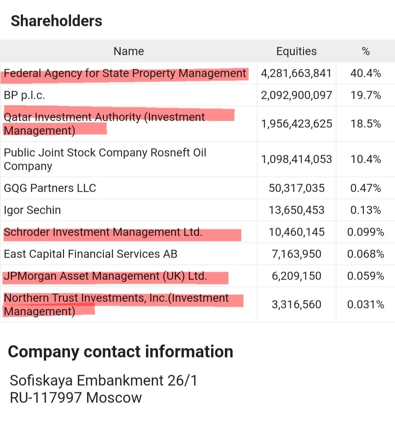Select the GQG Partners LLC row name

pos(50,188)
